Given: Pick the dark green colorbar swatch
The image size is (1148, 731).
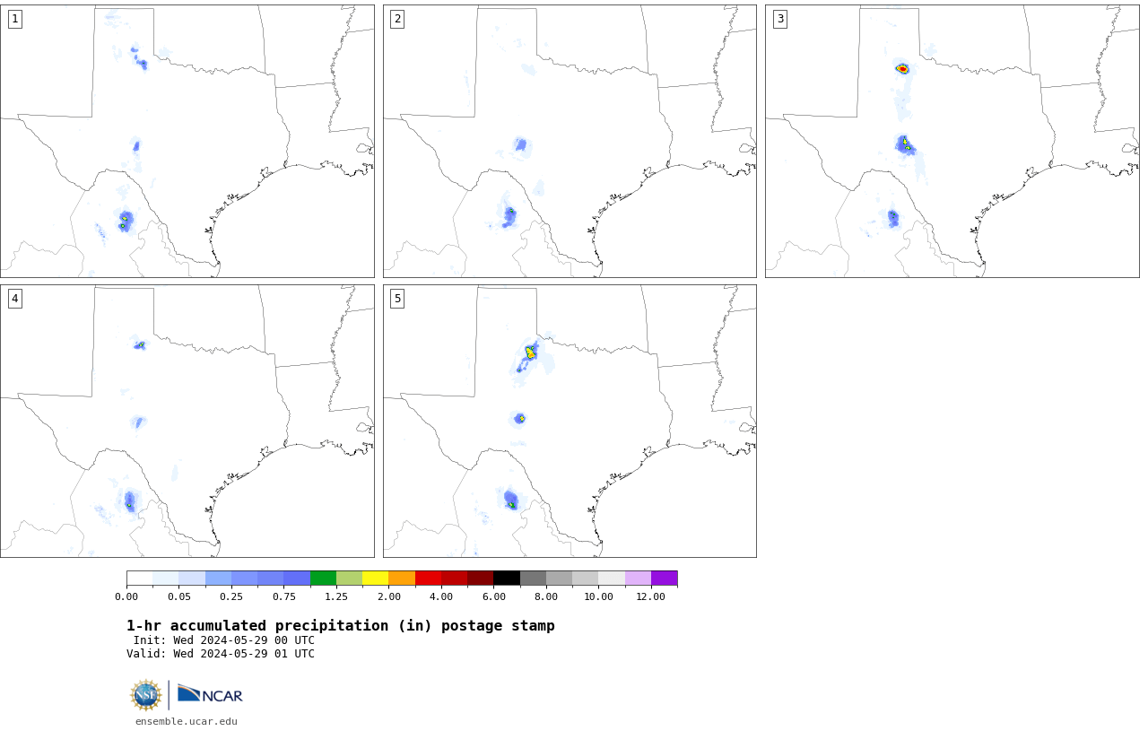Looking at the screenshot, I should [323, 578].
